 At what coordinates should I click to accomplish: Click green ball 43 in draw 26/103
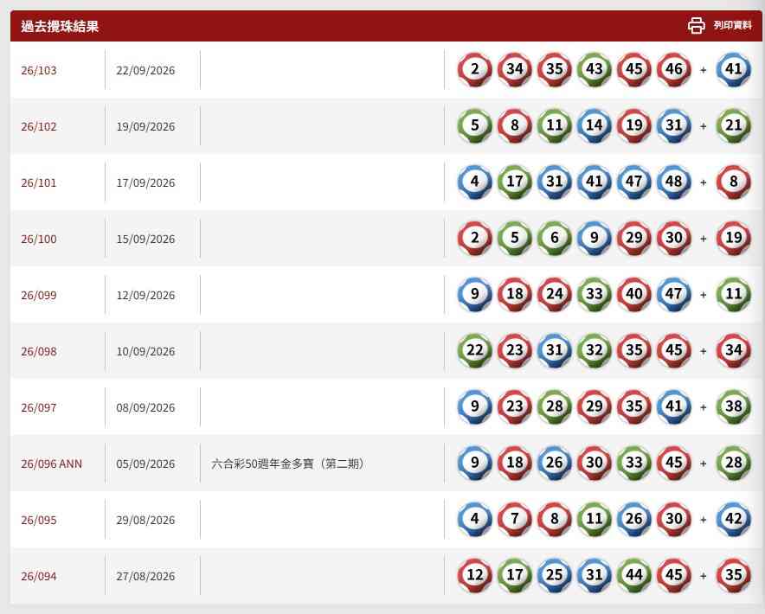pyautogui.click(x=594, y=69)
